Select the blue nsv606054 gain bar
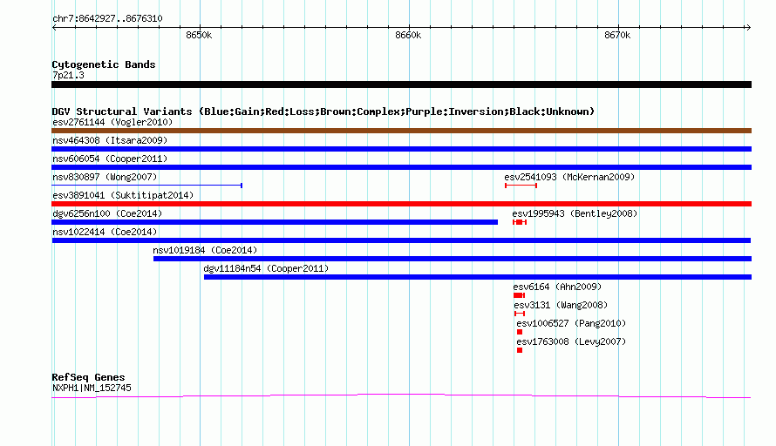This screenshot has width=776, height=446. 401,167
